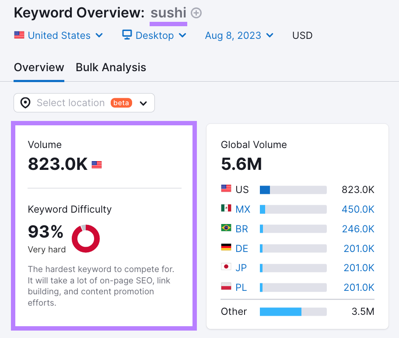Open the Desktop device dropdown
Screen dimensions: 399x338
(x=154, y=35)
